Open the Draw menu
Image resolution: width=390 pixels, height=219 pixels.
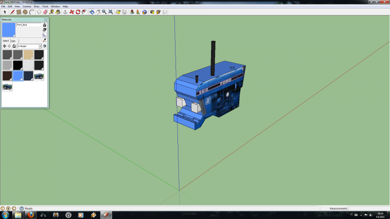(x=37, y=6)
